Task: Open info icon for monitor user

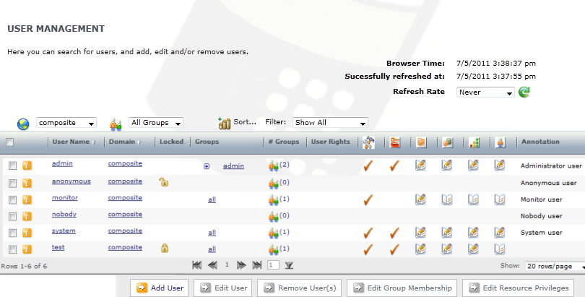Action: coord(27,199)
